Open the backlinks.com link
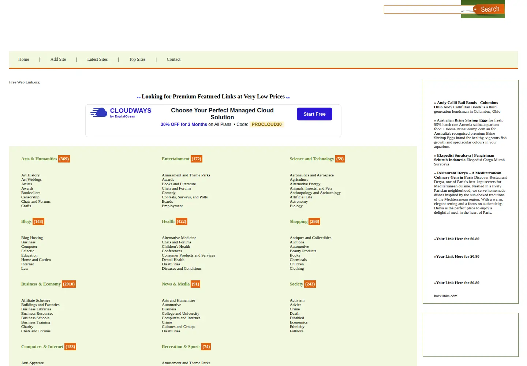 [x=446, y=296]
